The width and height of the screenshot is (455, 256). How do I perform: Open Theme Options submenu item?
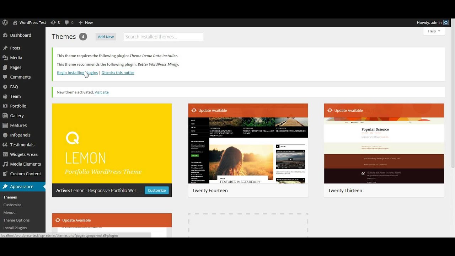click(16, 220)
